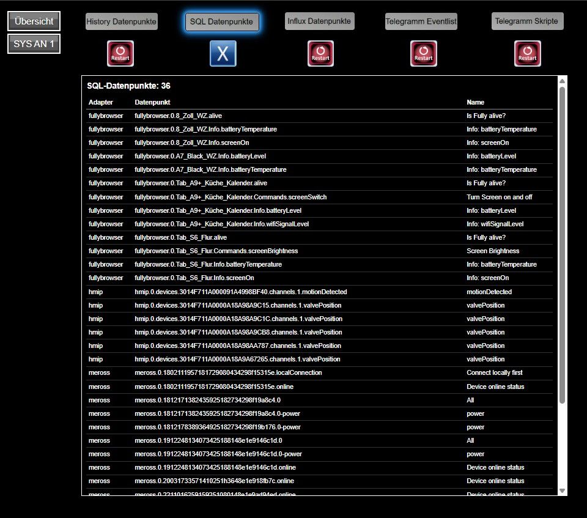
Task: Close SQL Datenpunkte with blue X icon
Action: [223, 54]
